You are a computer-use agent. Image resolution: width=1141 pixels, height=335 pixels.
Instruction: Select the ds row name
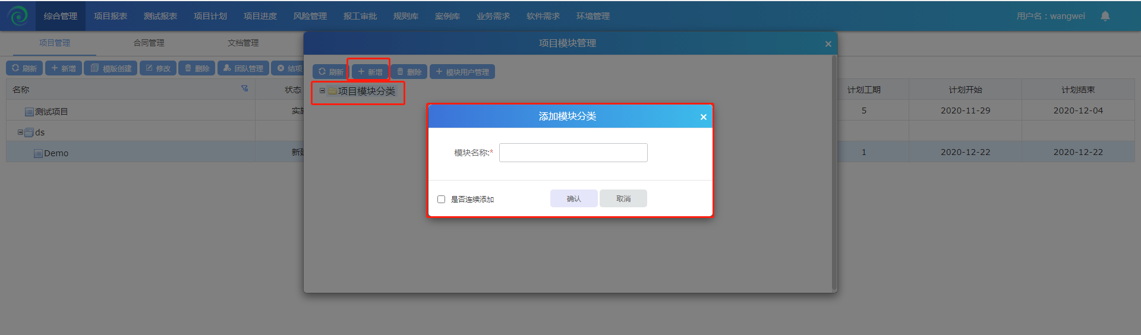(40, 132)
